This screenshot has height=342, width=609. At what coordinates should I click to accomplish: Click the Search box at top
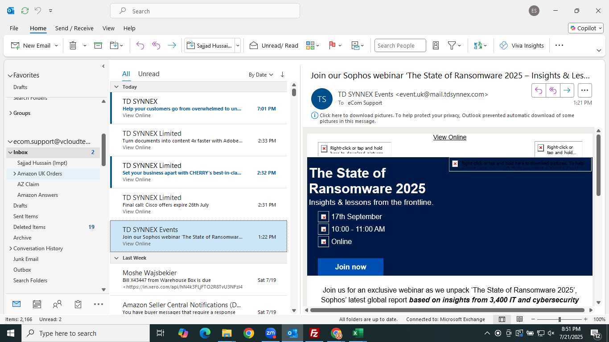[205, 11]
